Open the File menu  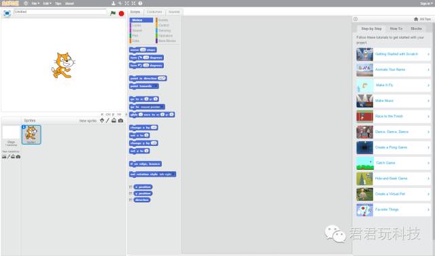[x=35, y=3]
